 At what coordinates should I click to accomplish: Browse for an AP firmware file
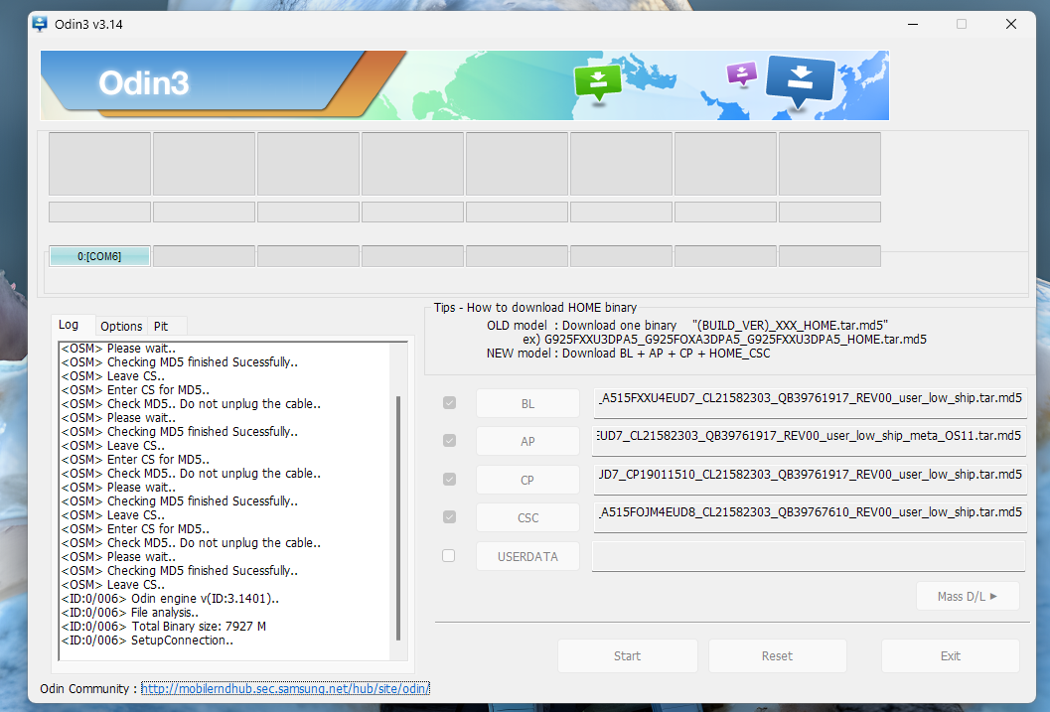coord(527,441)
